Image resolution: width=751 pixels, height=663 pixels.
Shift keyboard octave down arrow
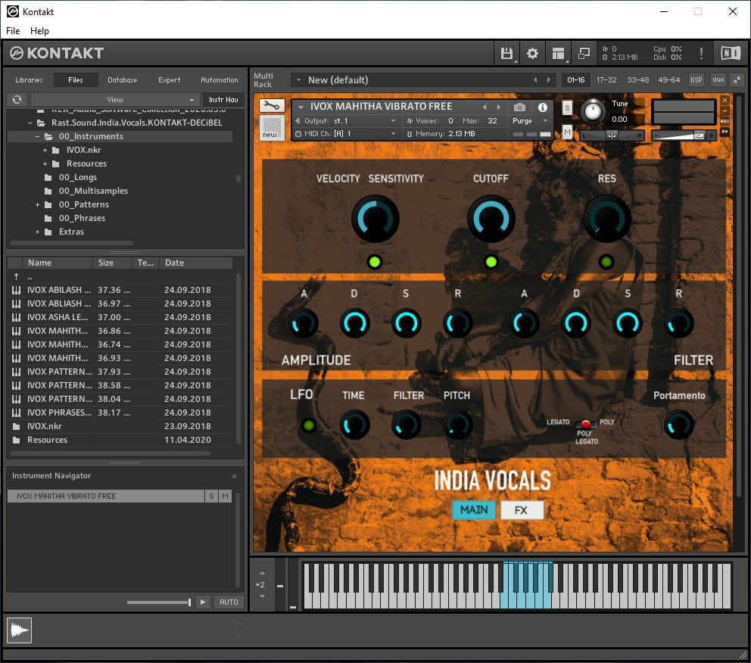[262, 596]
